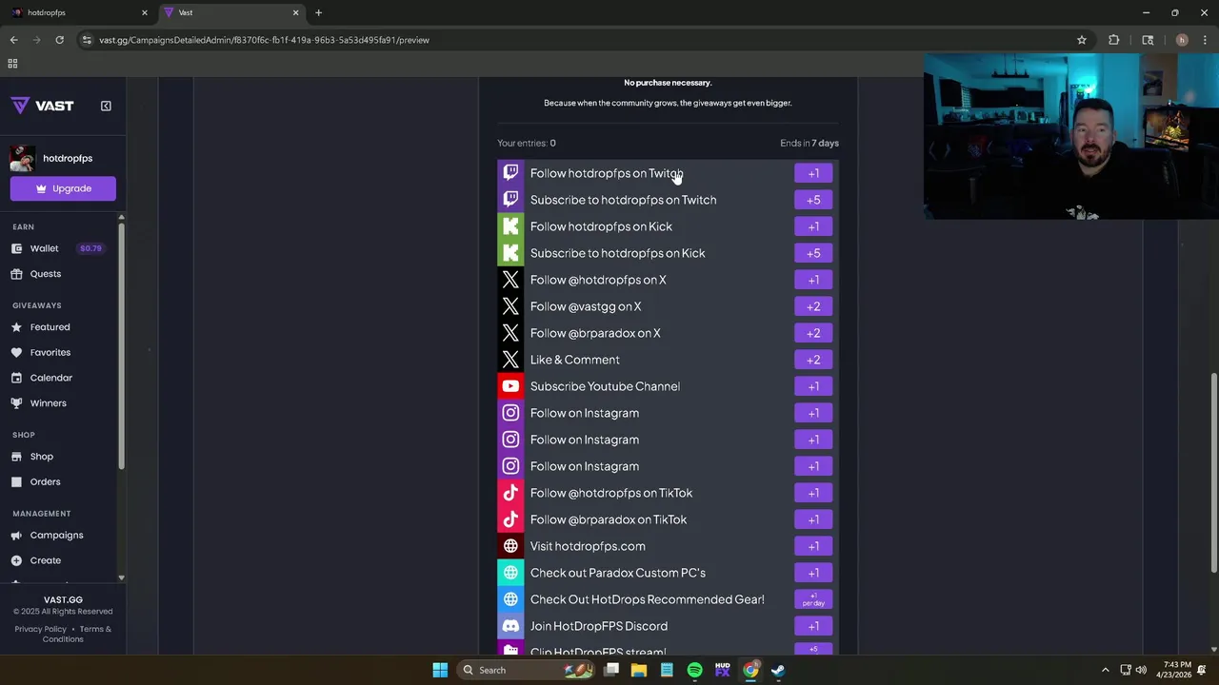Click the Twitch icon beside Subscribe to hotdropfps on Twitch

(510, 200)
